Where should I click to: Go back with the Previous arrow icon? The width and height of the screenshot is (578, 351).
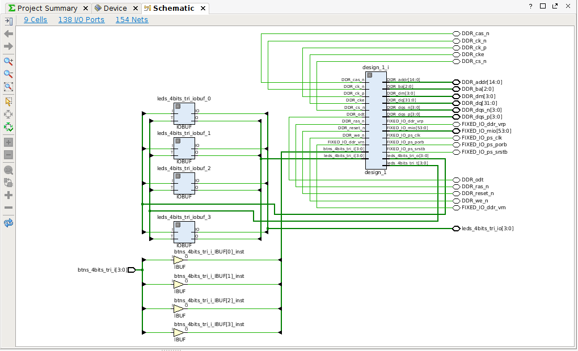(9, 34)
